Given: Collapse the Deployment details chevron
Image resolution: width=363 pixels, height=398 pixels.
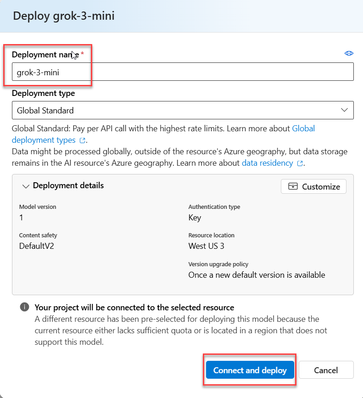Looking at the screenshot, I should click(x=26, y=186).
